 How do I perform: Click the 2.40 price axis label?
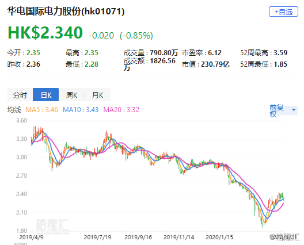coord(21,194)
